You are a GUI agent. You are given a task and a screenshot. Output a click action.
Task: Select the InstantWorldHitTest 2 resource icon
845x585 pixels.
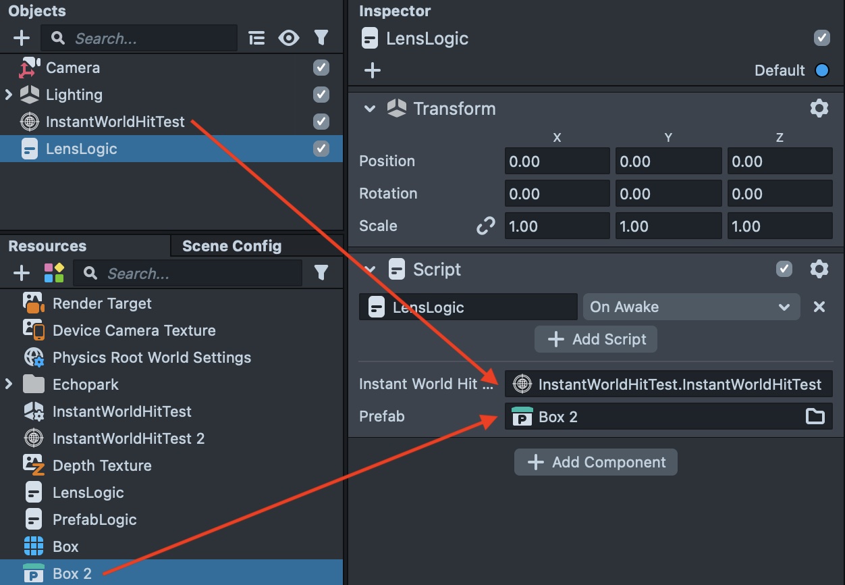click(x=33, y=438)
